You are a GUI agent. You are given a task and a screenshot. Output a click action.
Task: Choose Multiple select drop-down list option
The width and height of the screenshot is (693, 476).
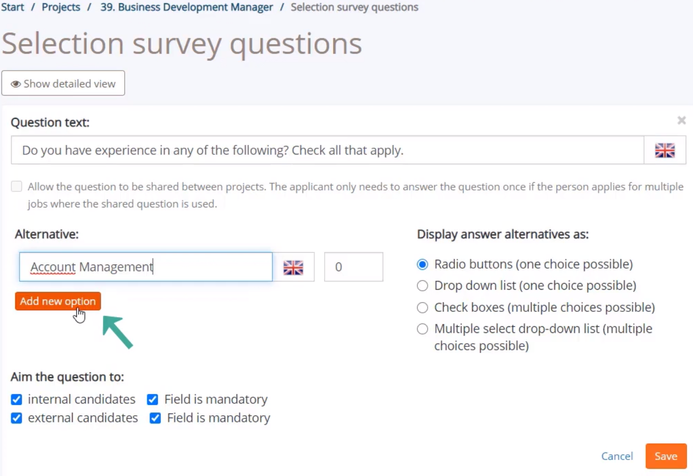coord(422,329)
